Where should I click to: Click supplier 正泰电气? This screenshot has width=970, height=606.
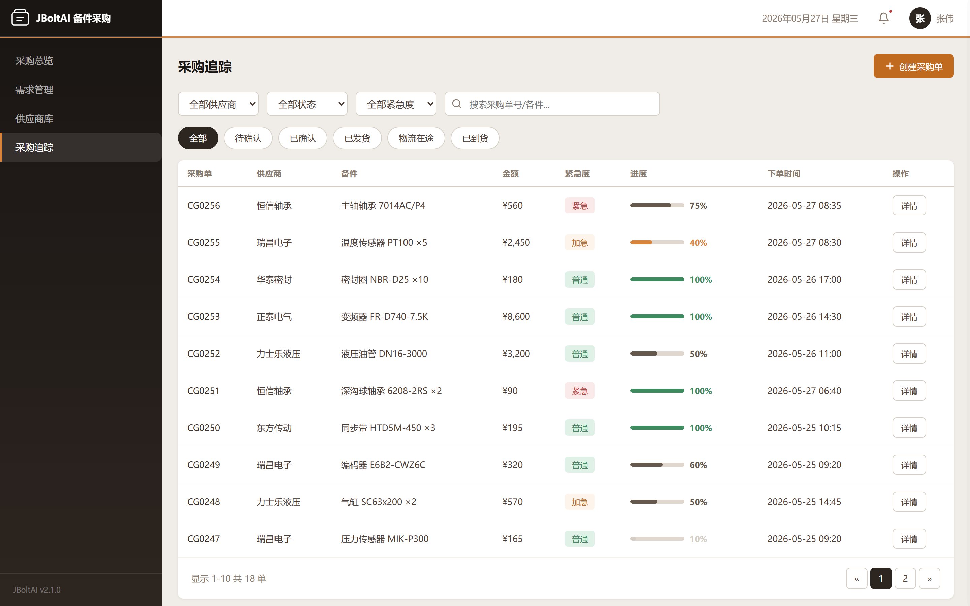(x=274, y=316)
